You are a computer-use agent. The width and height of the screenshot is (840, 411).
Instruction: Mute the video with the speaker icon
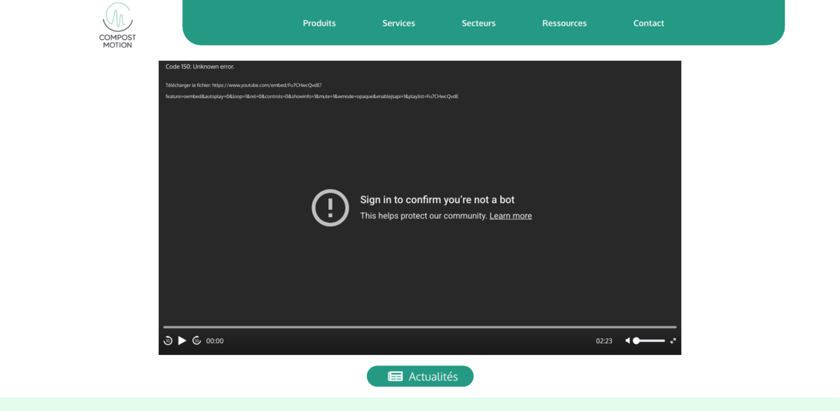coord(628,341)
